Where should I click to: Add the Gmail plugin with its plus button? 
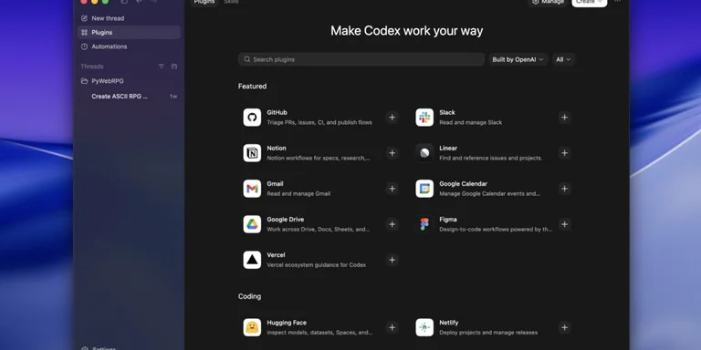(x=392, y=189)
